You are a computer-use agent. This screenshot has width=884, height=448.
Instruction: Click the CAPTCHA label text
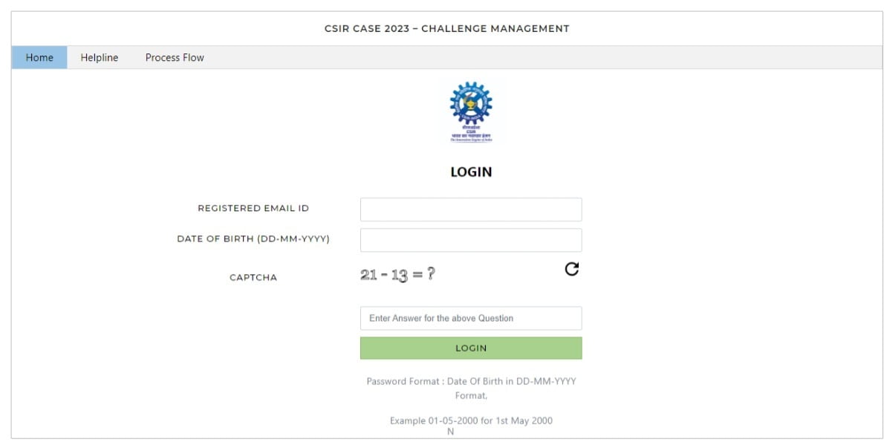[251, 277]
